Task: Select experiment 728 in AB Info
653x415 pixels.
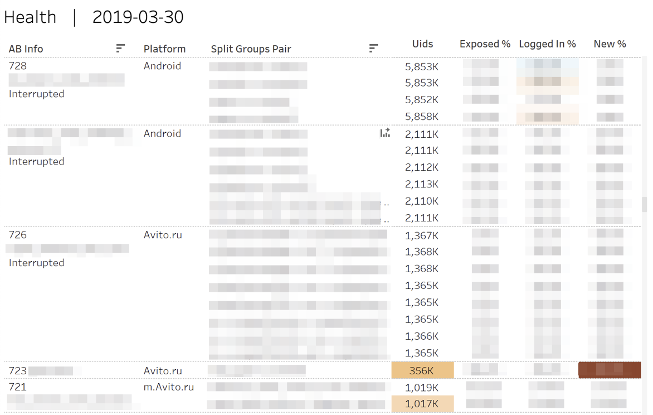Action: pyautogui.click(x=18, y=66)
